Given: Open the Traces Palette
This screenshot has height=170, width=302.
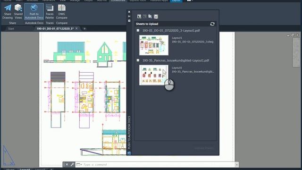Looking at the screenshot, I should (x=50, y=11).
